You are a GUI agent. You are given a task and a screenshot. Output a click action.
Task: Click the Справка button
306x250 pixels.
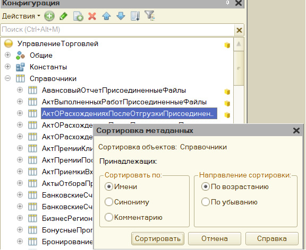pos(272,238)
